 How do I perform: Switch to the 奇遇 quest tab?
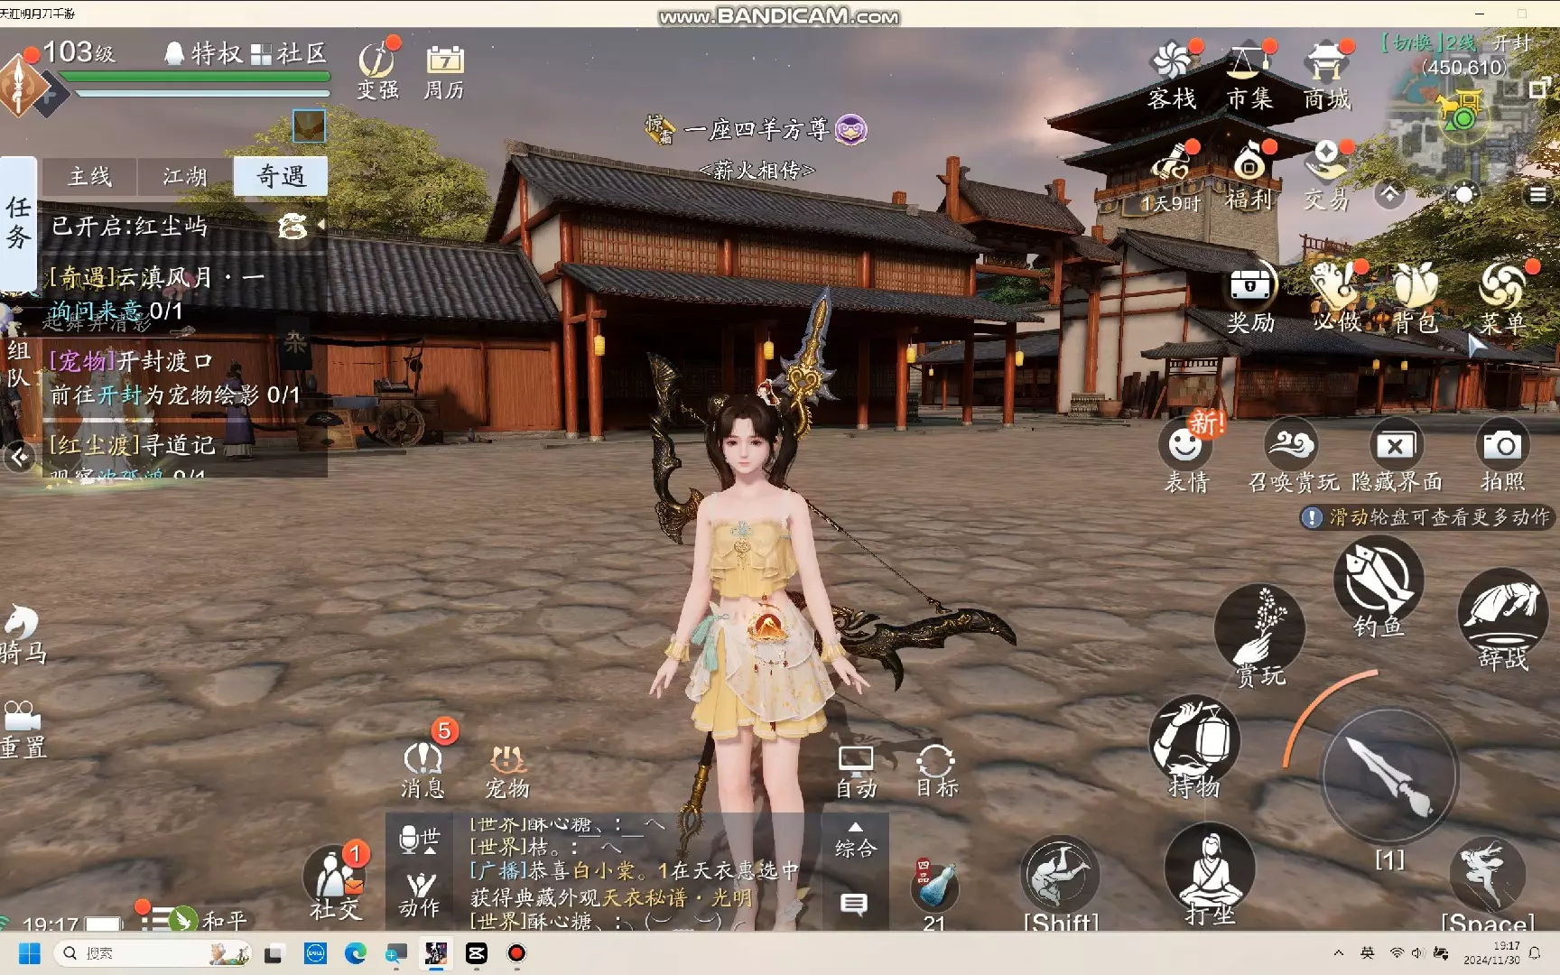(x=281, y=177)
